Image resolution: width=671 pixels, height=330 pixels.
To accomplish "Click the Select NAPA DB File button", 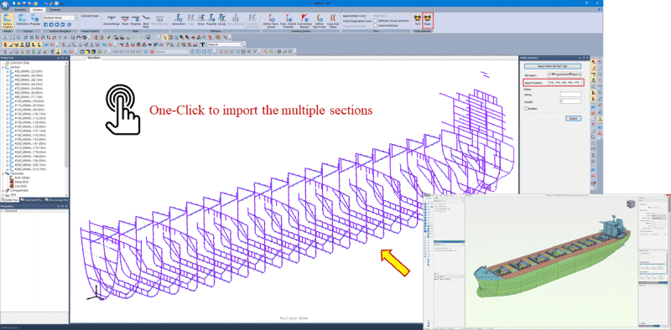I will tap(553, 67).
